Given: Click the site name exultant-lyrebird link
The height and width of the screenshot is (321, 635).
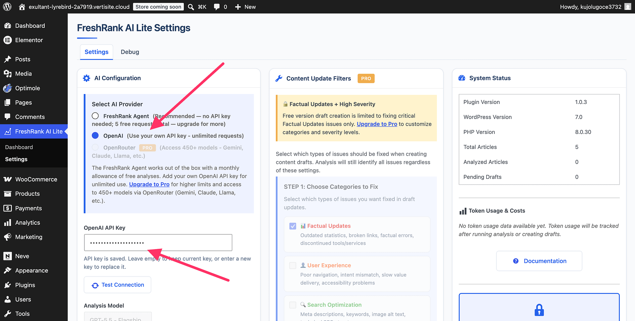Looking at the screenshot, I should pos(79,7).
